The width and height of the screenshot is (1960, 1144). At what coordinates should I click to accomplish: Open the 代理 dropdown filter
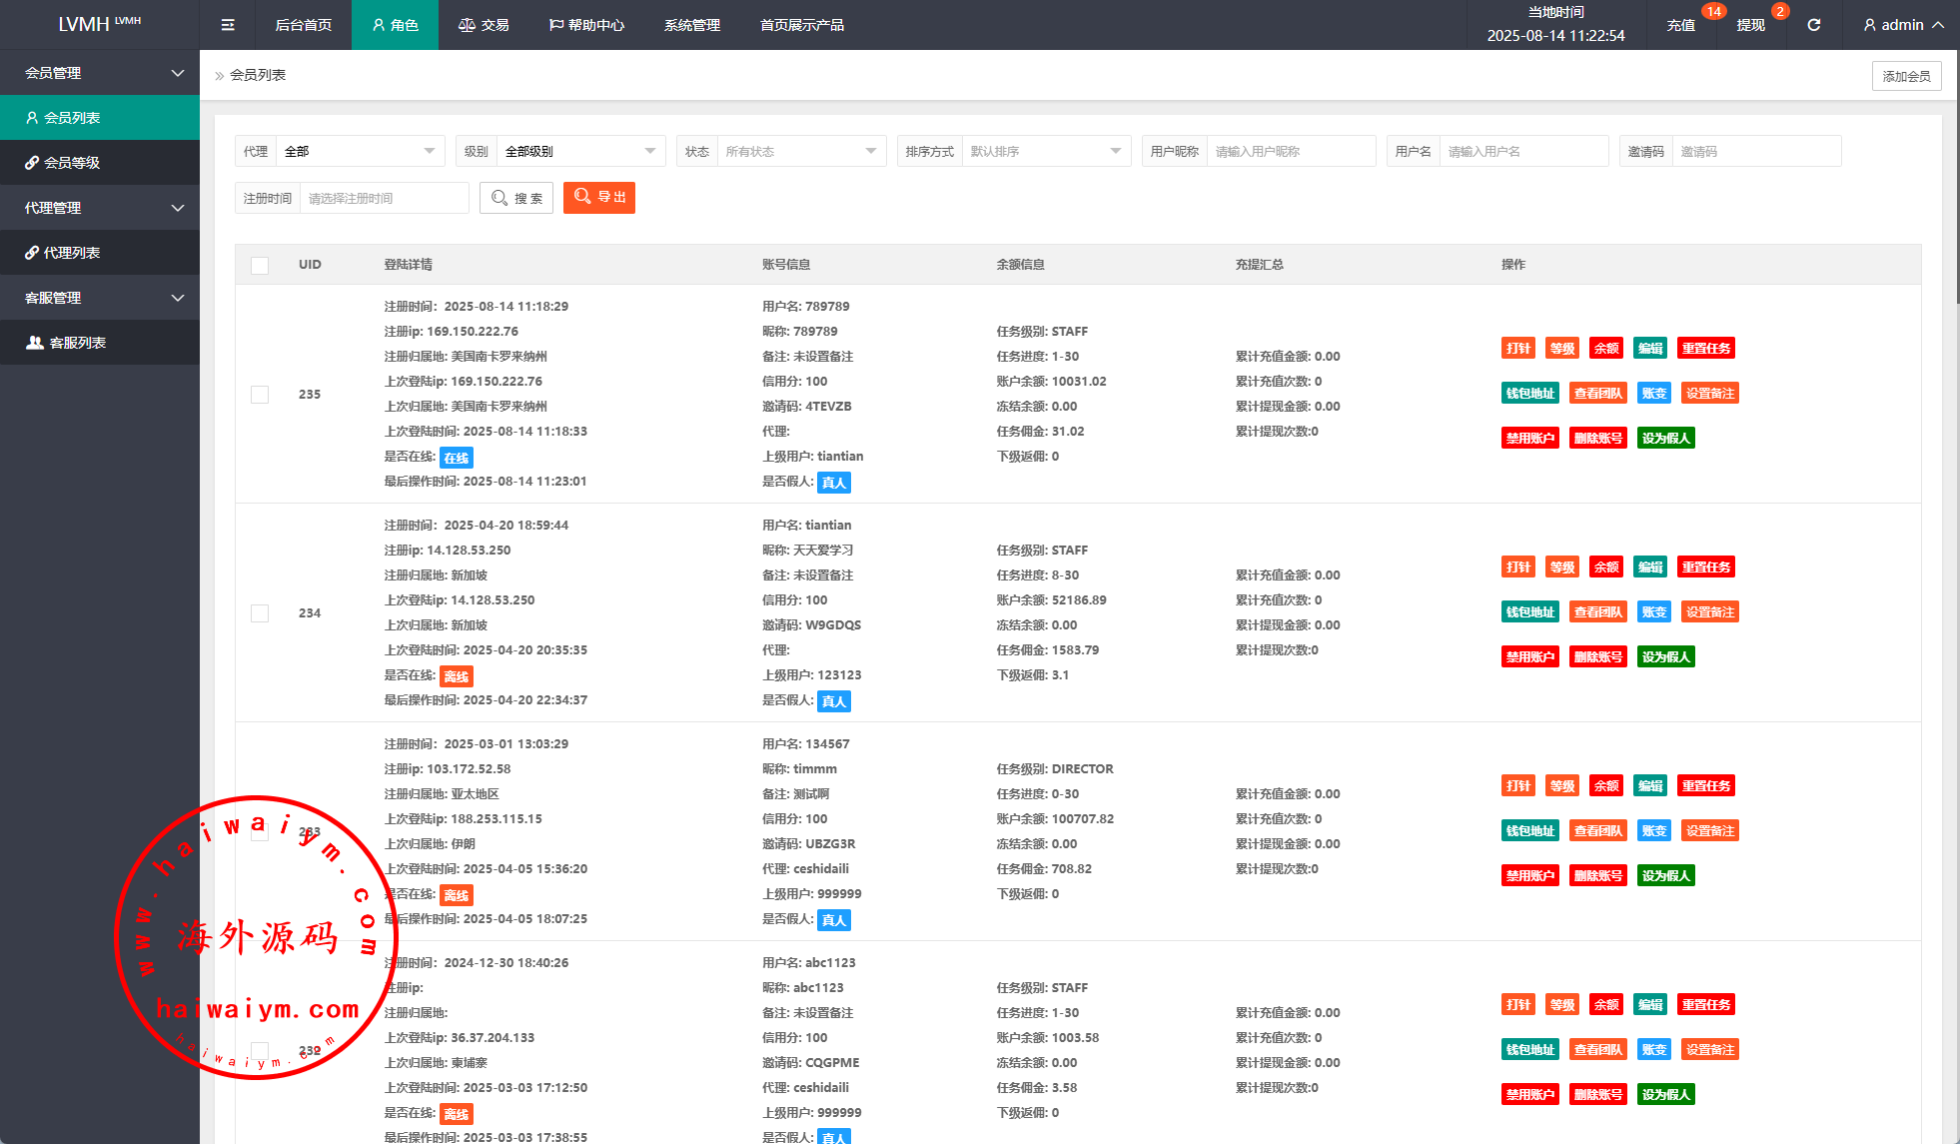[x=358, y=152]
